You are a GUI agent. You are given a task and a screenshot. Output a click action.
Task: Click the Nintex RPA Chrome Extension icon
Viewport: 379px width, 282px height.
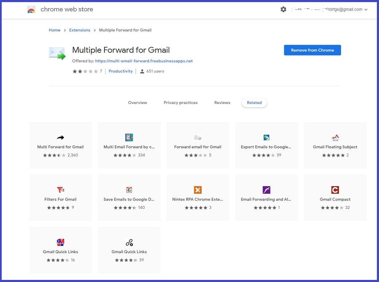pos(198,190)
